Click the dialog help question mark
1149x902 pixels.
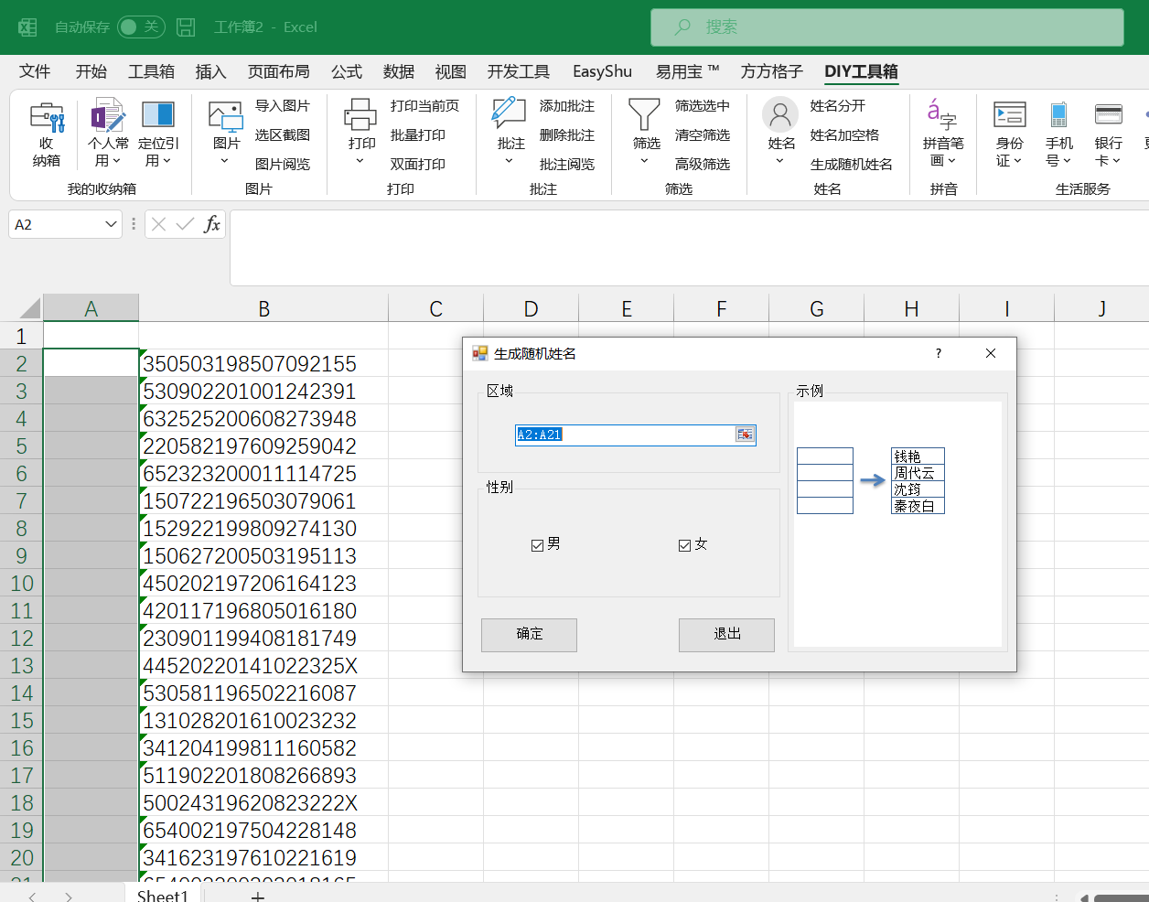pos(939,353)
